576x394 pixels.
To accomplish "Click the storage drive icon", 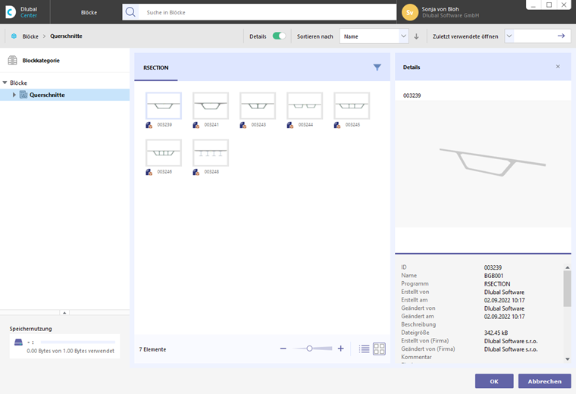I will (x=18, y=342).
